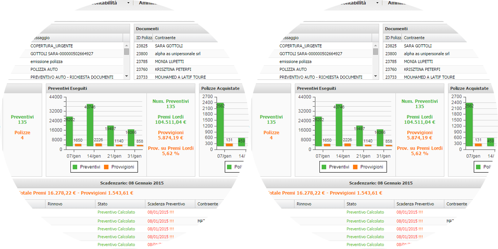The image size is (498, 249).
Task: Click scroll-down arrow of left view's message list
Action: click(x=126, y=76)
